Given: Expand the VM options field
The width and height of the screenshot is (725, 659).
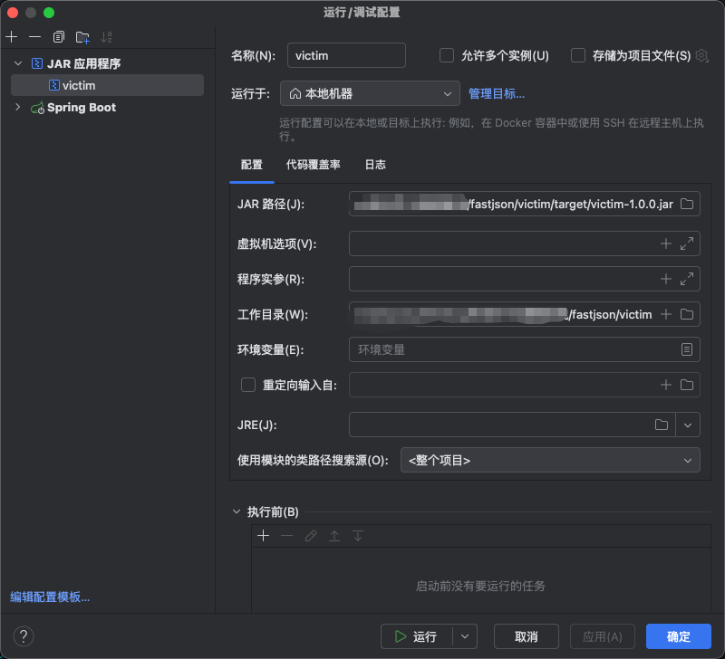Looking at the screenshot, I should point(687,244).
